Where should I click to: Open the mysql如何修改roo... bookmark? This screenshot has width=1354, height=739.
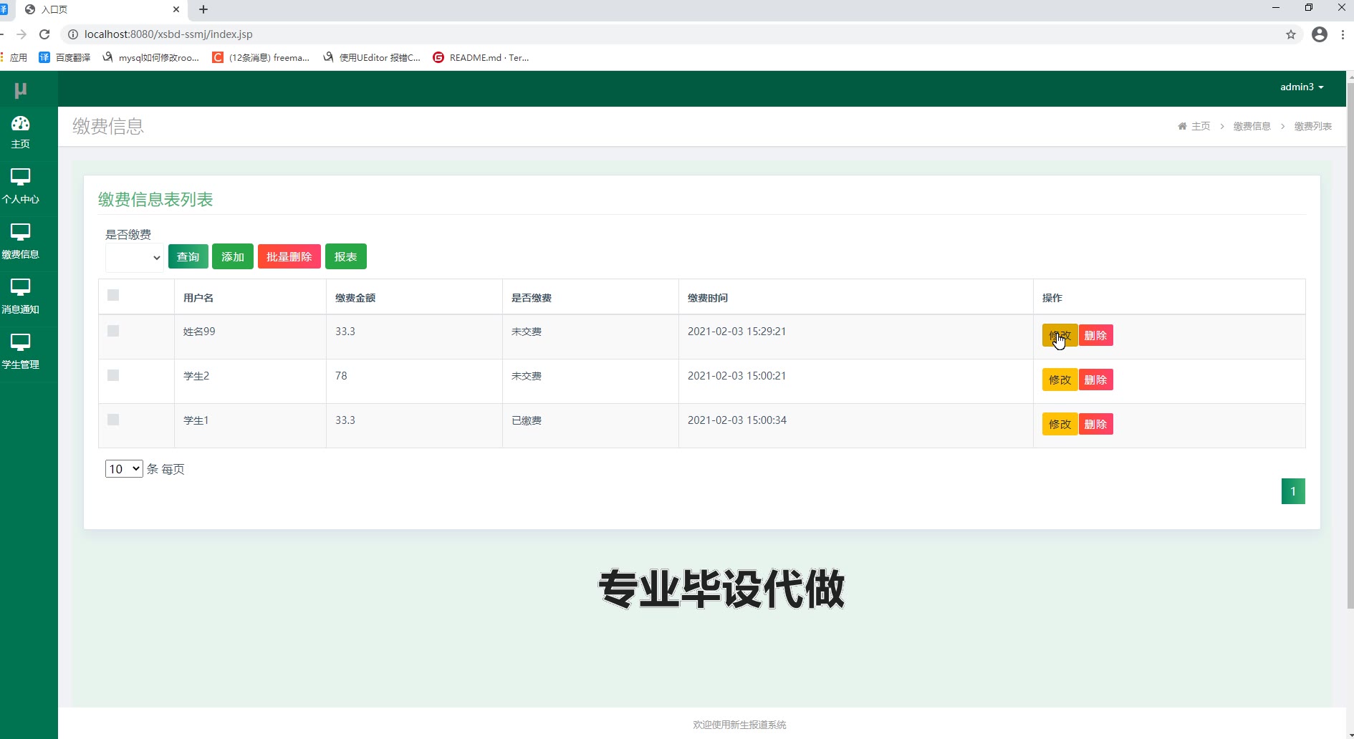[x=150, y=57]
